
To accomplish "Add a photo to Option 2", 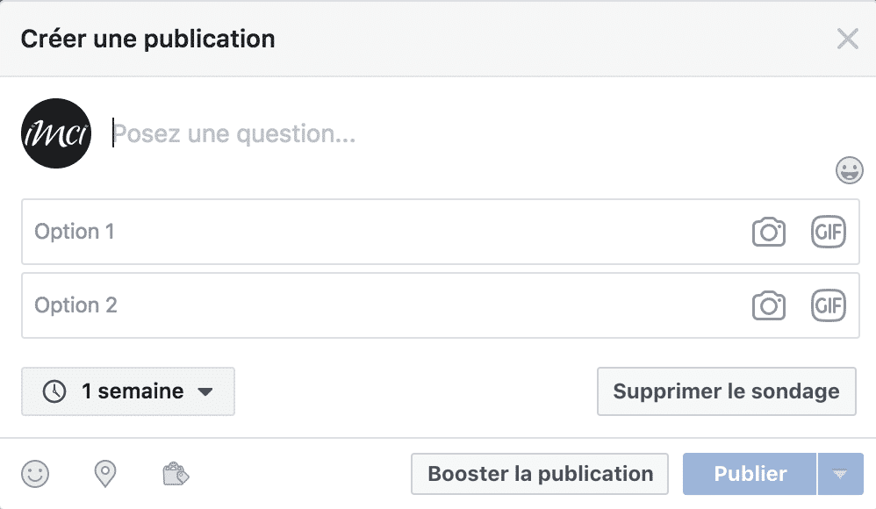I will tap(768, 305).
